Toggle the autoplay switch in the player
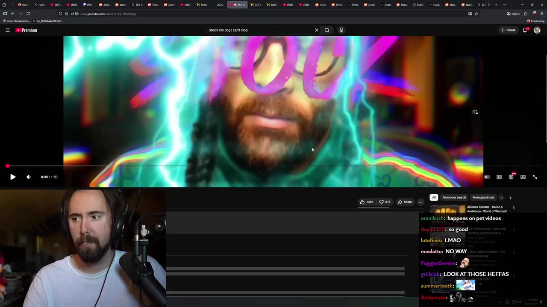This screenshot has height=307, width=547. pos(487,177)
